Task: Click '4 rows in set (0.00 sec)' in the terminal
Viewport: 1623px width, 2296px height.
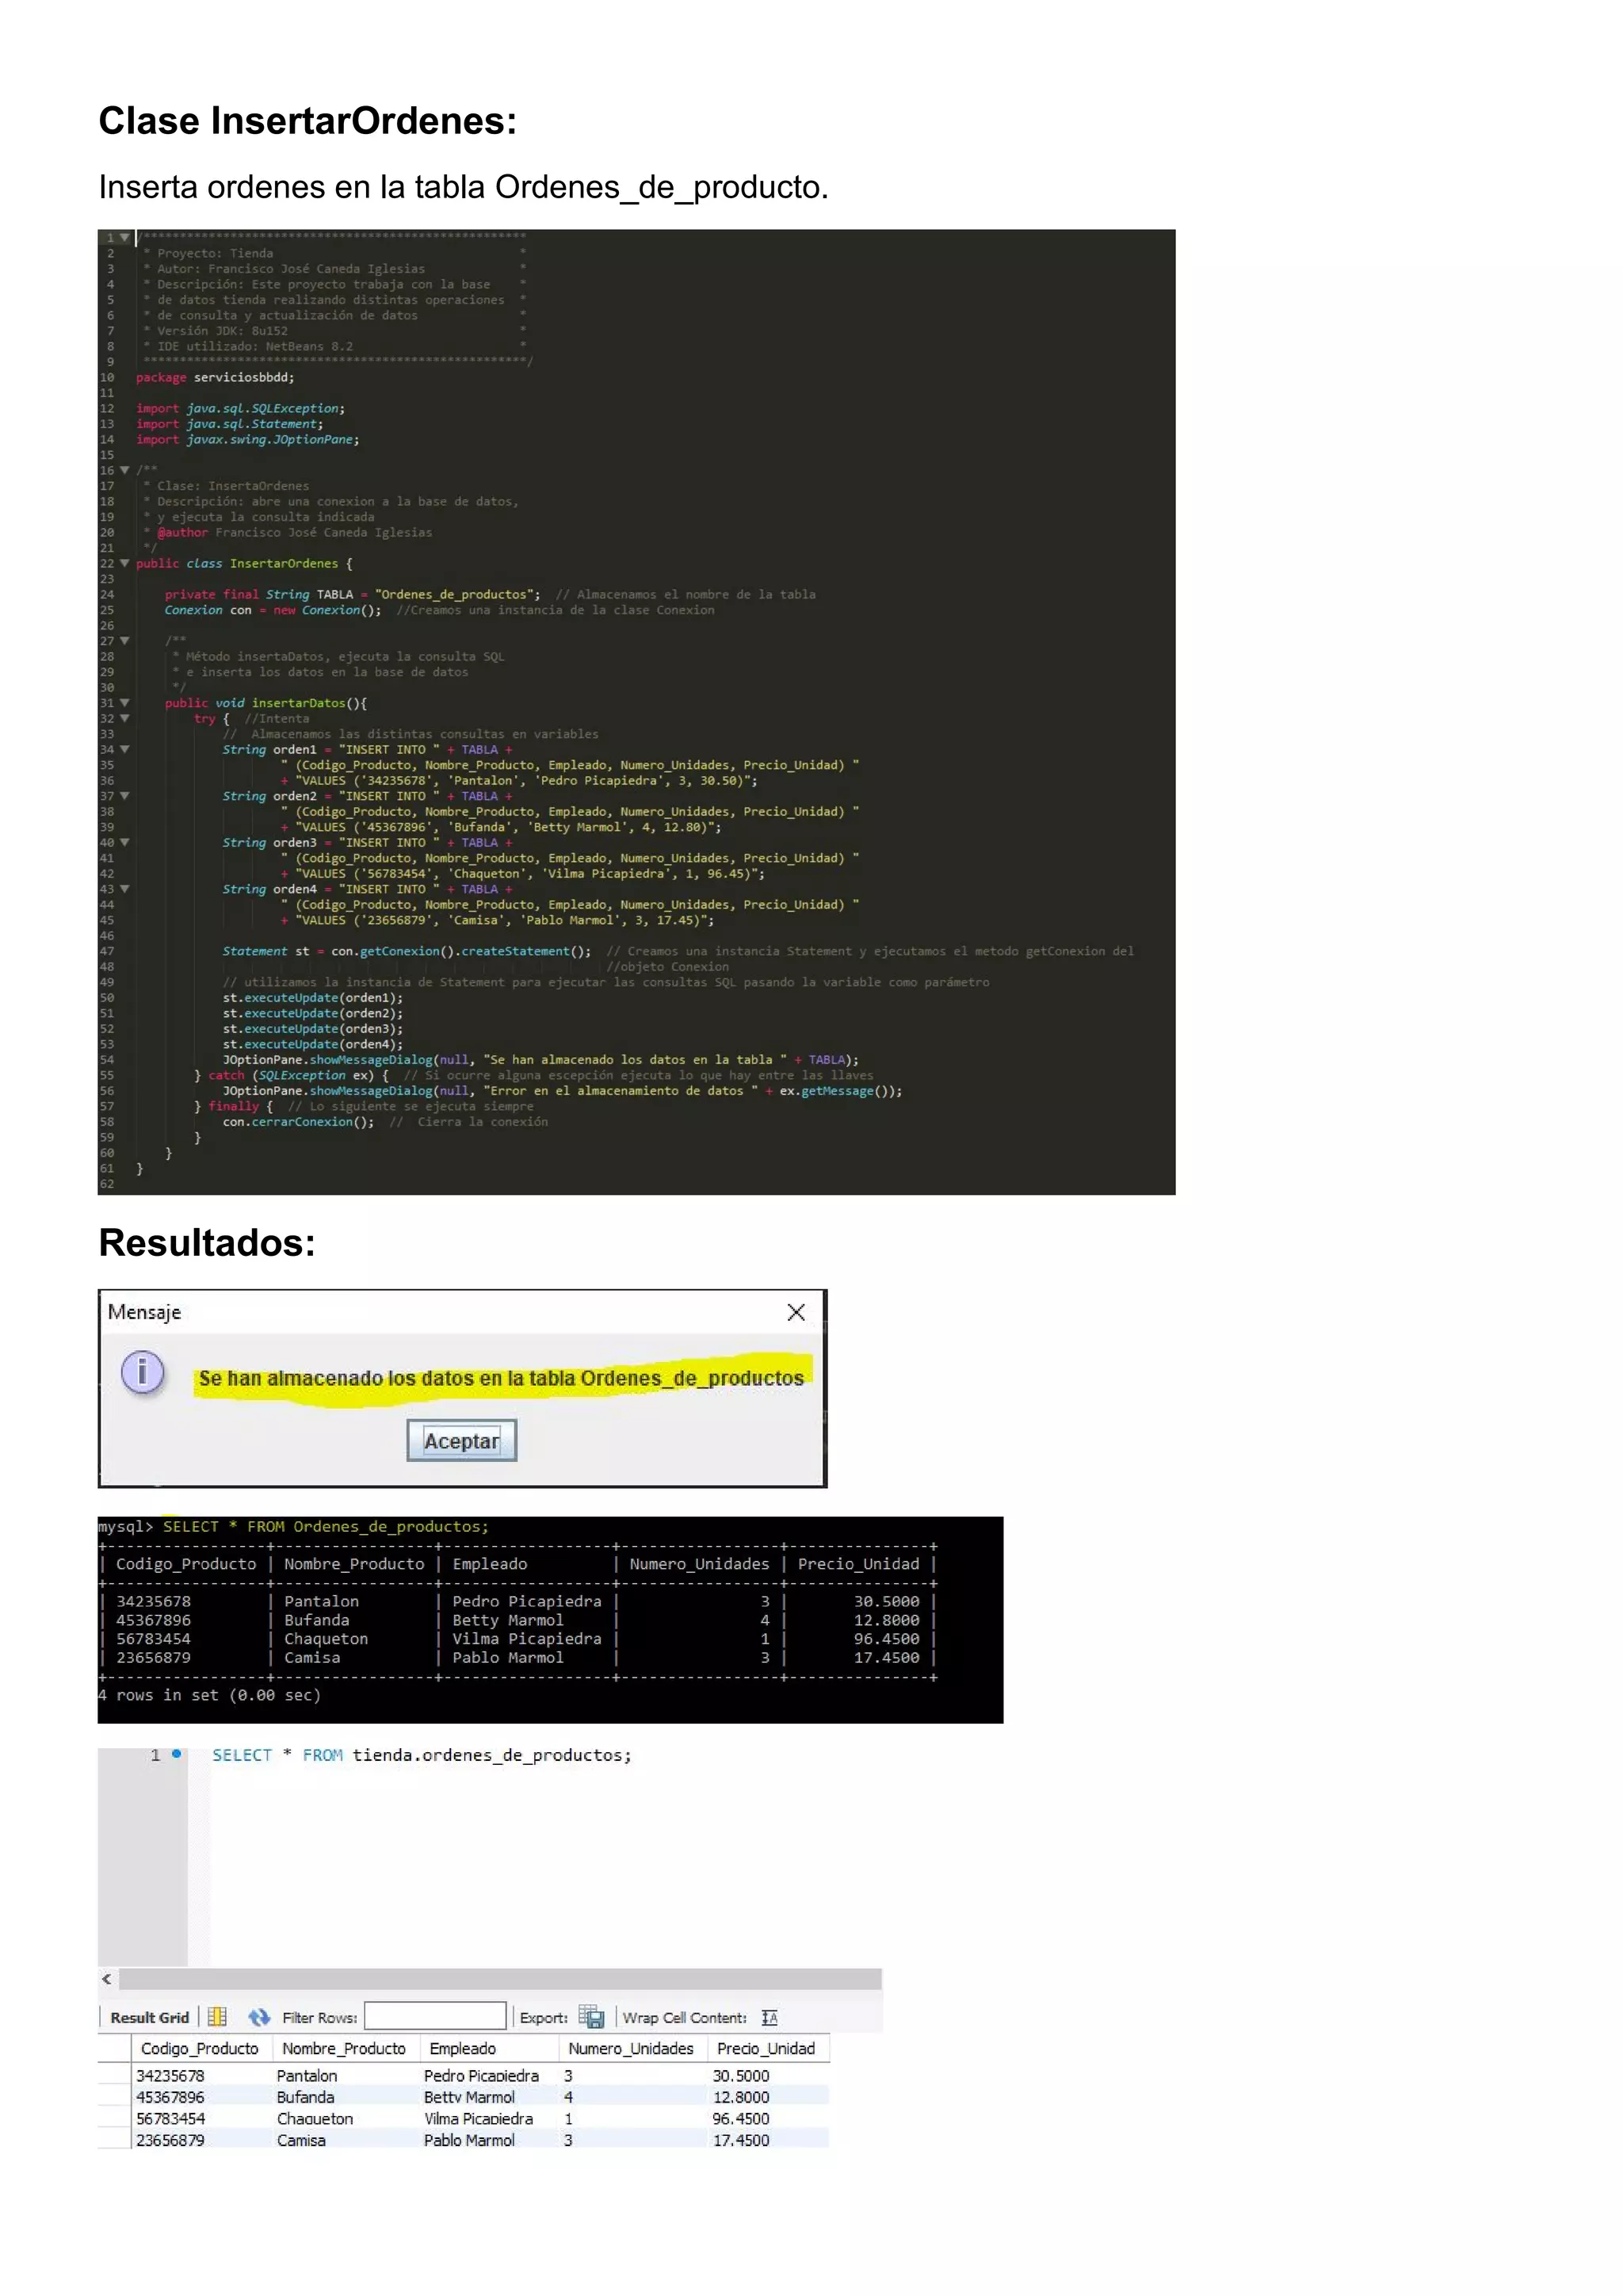Action: [210, 1695]
